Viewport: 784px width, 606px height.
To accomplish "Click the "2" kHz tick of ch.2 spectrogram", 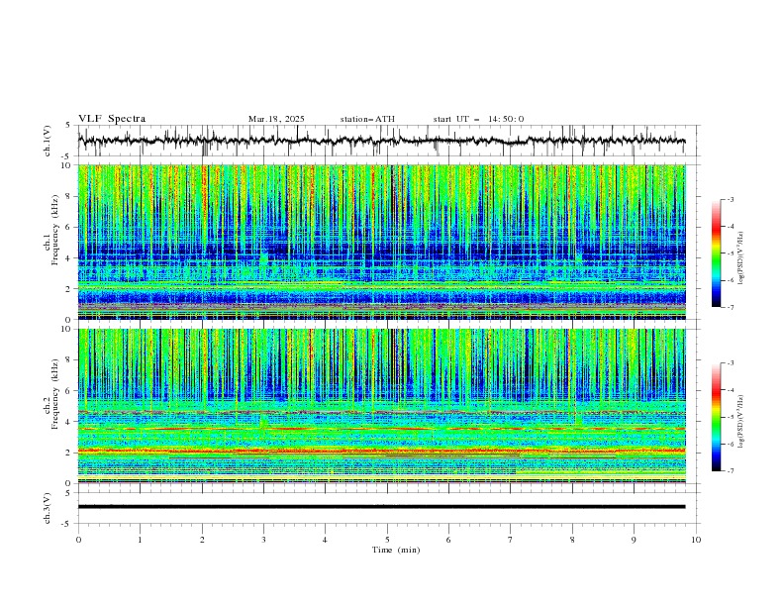I will click(70, 453).
